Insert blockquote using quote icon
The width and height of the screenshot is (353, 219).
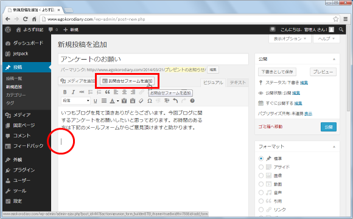coord(107,92)
